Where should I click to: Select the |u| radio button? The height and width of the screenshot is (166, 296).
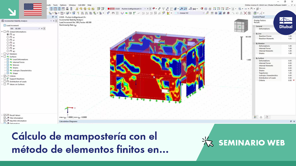pos(8,35)
